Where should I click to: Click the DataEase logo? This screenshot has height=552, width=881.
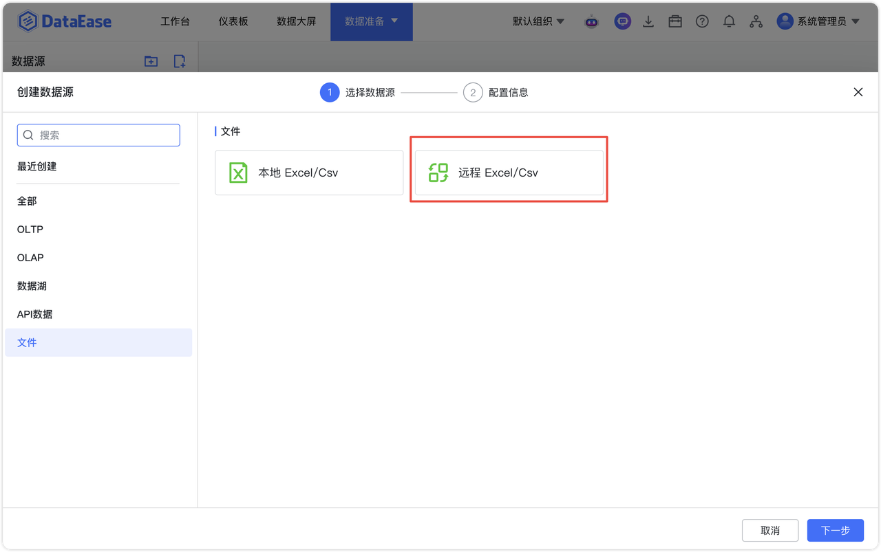tap(65, 21)
